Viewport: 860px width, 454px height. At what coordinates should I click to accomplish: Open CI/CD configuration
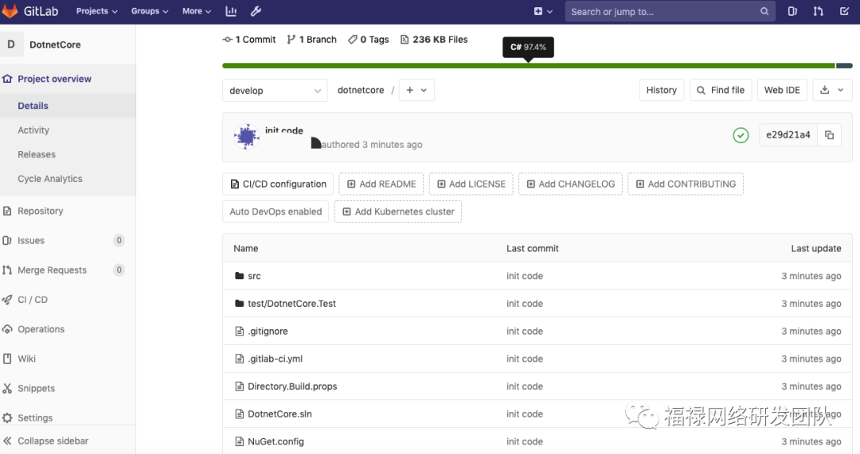(x=279, y=184)
